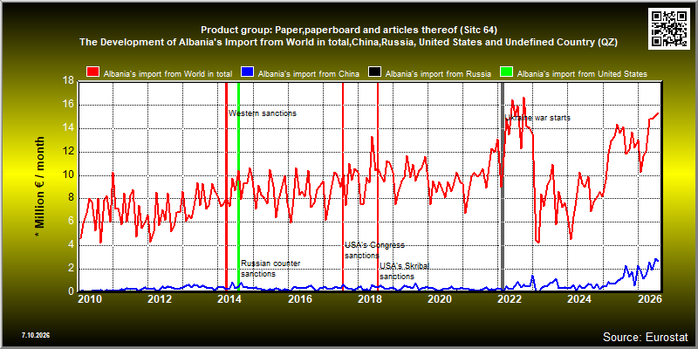The height and width of the screenshot is (349, 698).
Task: Click the "USA's Skribal sanctions" annotation
Action: pyautogui.click(x=405, y=271)
